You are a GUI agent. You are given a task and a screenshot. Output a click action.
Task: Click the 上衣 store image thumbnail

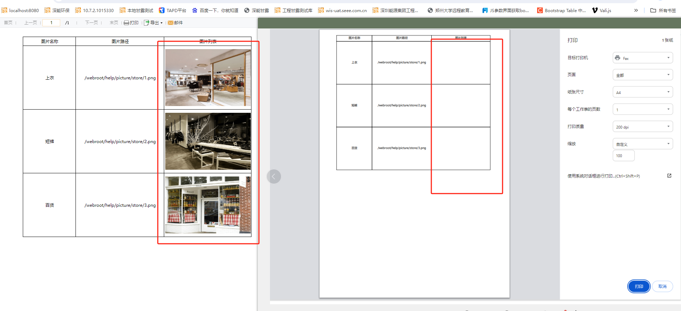(x=208, y=78)
